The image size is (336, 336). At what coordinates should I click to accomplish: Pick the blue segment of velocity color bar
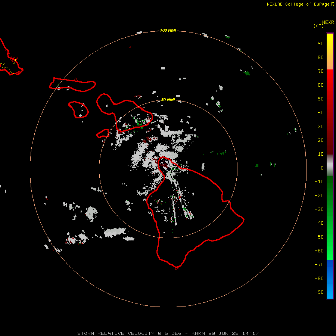pos(330,279)
